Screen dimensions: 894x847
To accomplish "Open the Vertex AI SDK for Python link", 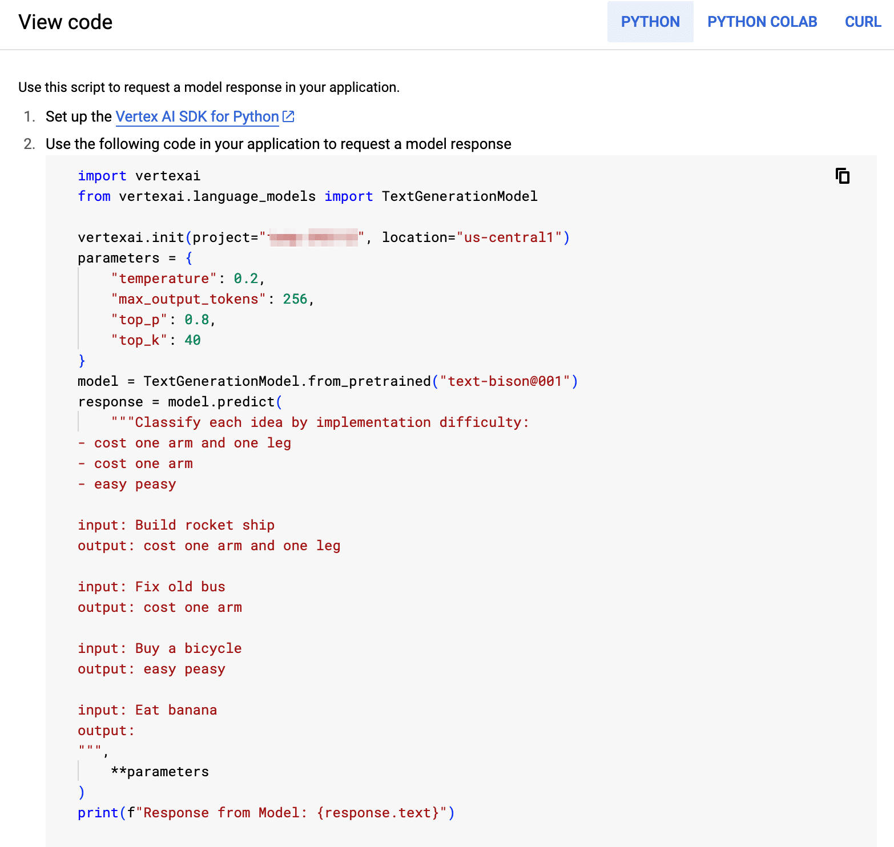I will [x=197, y=116].
